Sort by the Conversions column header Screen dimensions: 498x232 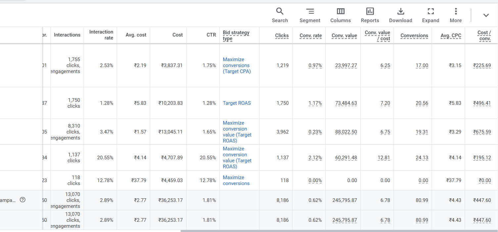pyautogui.click(x=414, y=35)
